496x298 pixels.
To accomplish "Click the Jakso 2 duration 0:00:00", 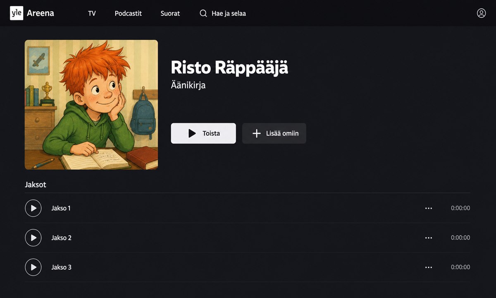I will pyautogui.click(x=460, y=238).
